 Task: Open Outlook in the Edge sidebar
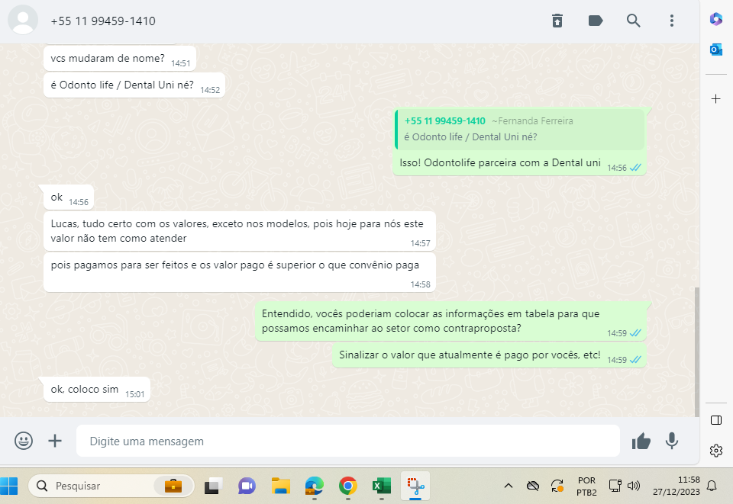pos(716,50)
